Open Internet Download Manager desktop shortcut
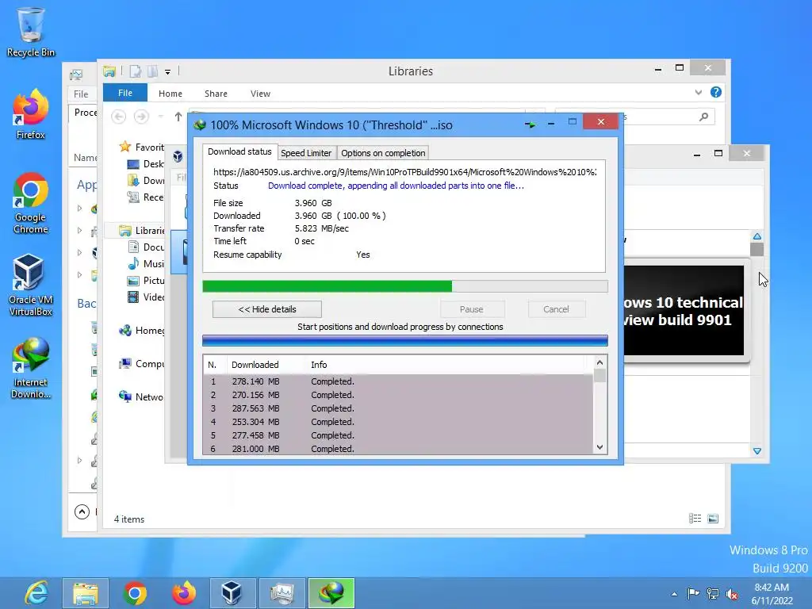This screenshot has width=812, height=609. (31, 368)
